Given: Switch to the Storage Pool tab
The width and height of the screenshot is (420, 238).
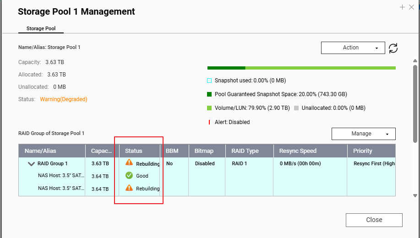Looking at the screenshot, I should pyautogui.click(x=41, y=28).
